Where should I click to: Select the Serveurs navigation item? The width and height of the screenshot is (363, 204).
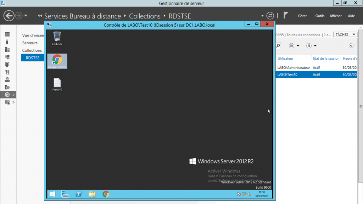(30, 43)
